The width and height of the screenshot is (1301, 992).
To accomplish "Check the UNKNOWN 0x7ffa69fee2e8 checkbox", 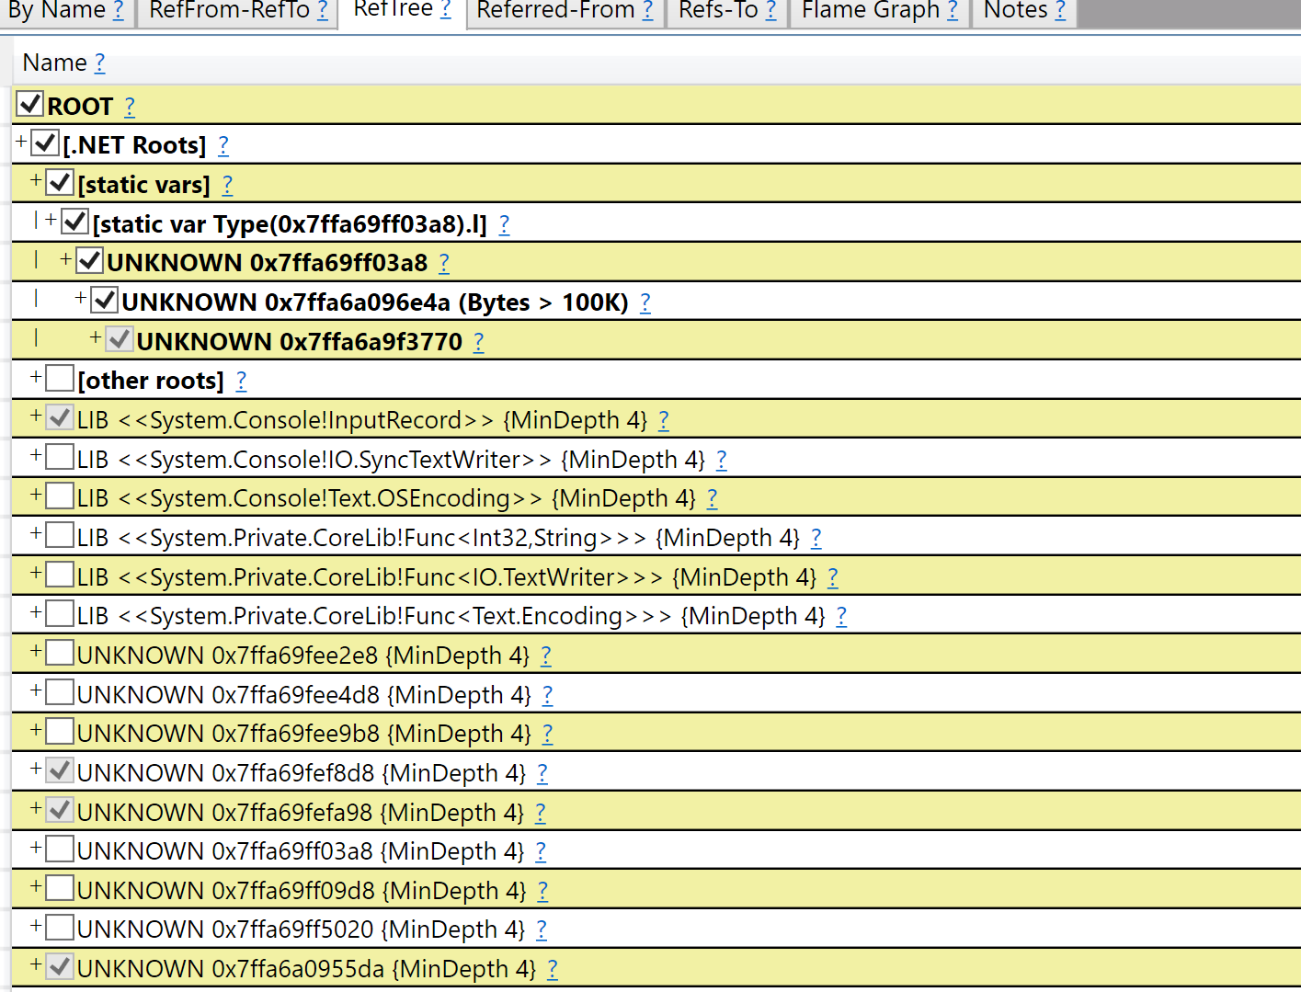I will point(59,651).
